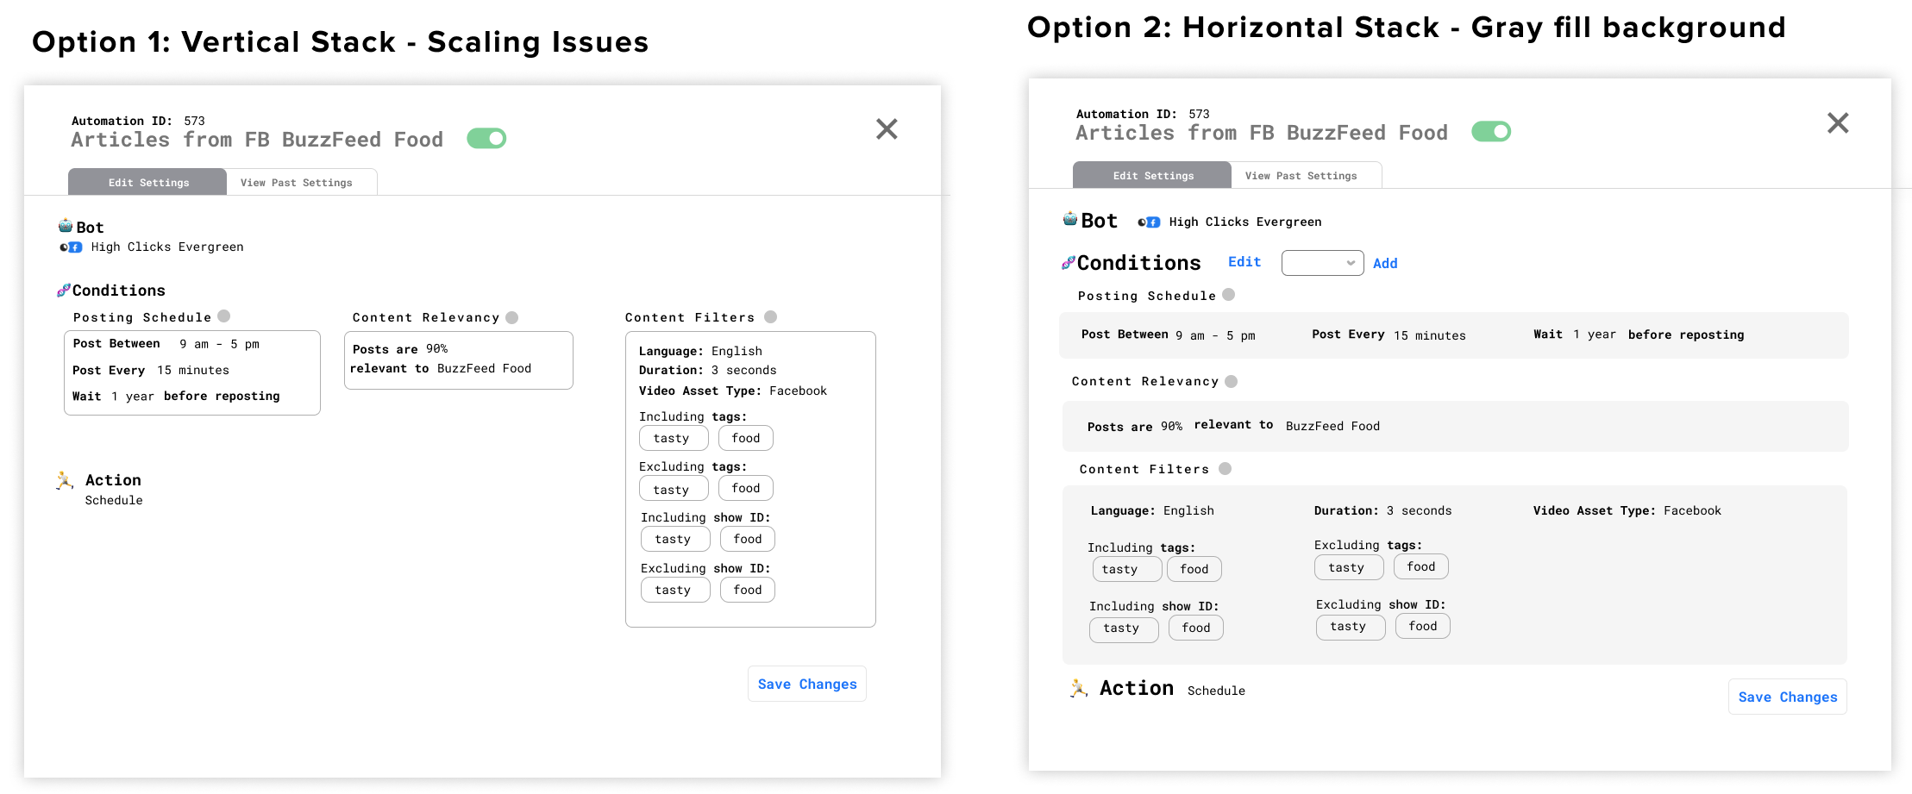Viewport: 1912px width, 794px height.
Task: Toggle the green automation switch in Option 2
Action: (1491, 131)
